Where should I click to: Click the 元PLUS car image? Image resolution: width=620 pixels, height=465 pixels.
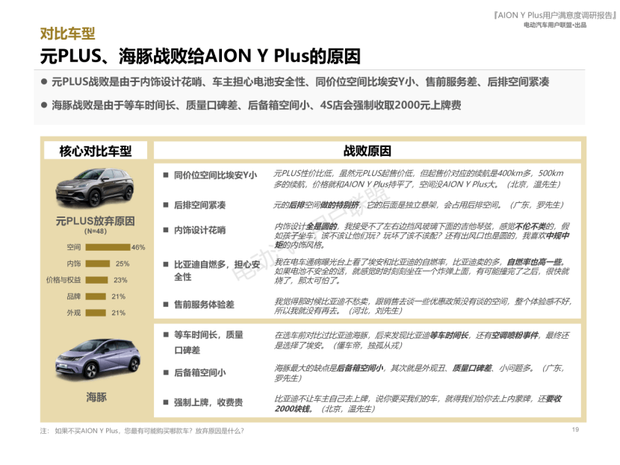tap(95, 187)
